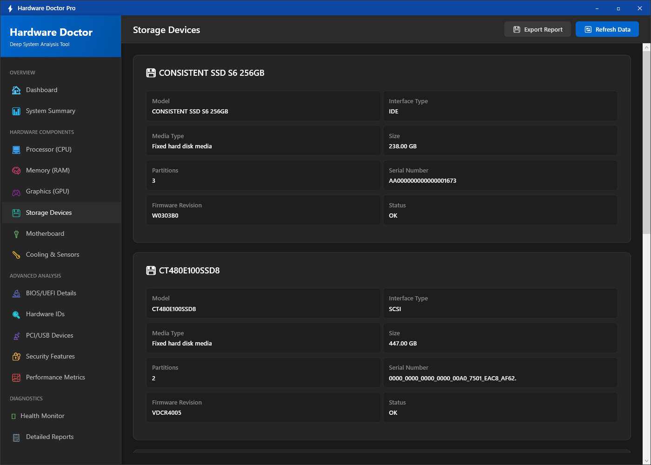Image resolution: width=651 pixels, height=465 pixels.
Task: Click the Storage Devices floppy icon in sidebar
Action: (x=16, y=213)
